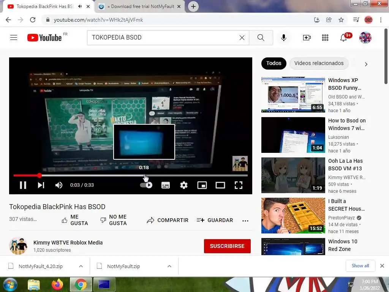Image resolution: width=389 pixels, height=292 pixels.
Task: Switch to theater mode
Action: pos(220,185)
